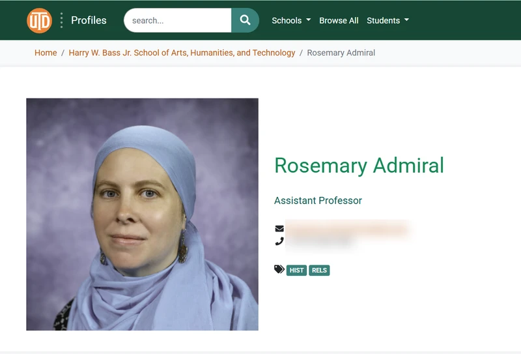The height and width of the screenshot is (354, 521).
Task: Go to Browse All in the navbar
Action: (339, 20)
